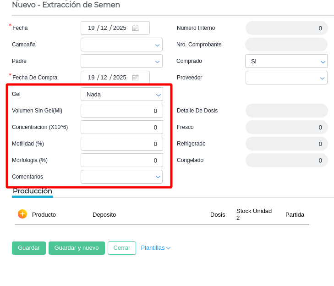The image size is (334, 286).
Task: Add a product row with plus icon
Action: coord(22,214)
